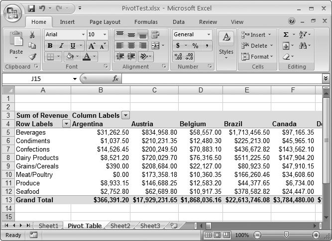Image resolution: width=332 pixels, height=241 pixels.
Task: Click the Save icon in quick access toolbar
Action: tap(31, 8)
